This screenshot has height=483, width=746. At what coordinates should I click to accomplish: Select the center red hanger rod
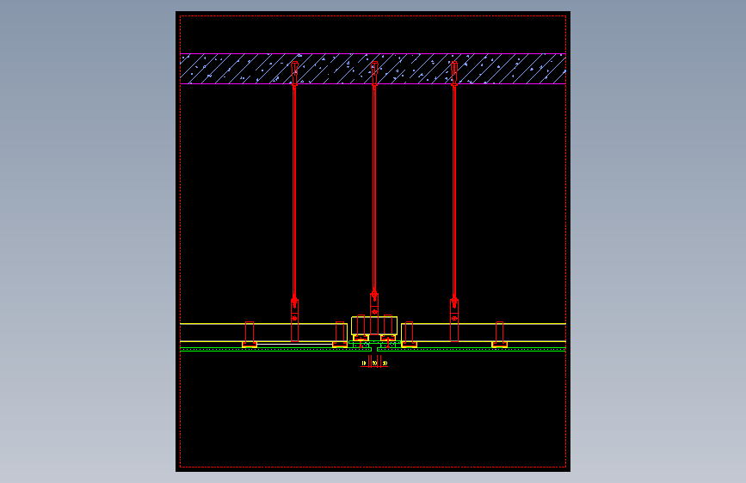click(374, 190)
